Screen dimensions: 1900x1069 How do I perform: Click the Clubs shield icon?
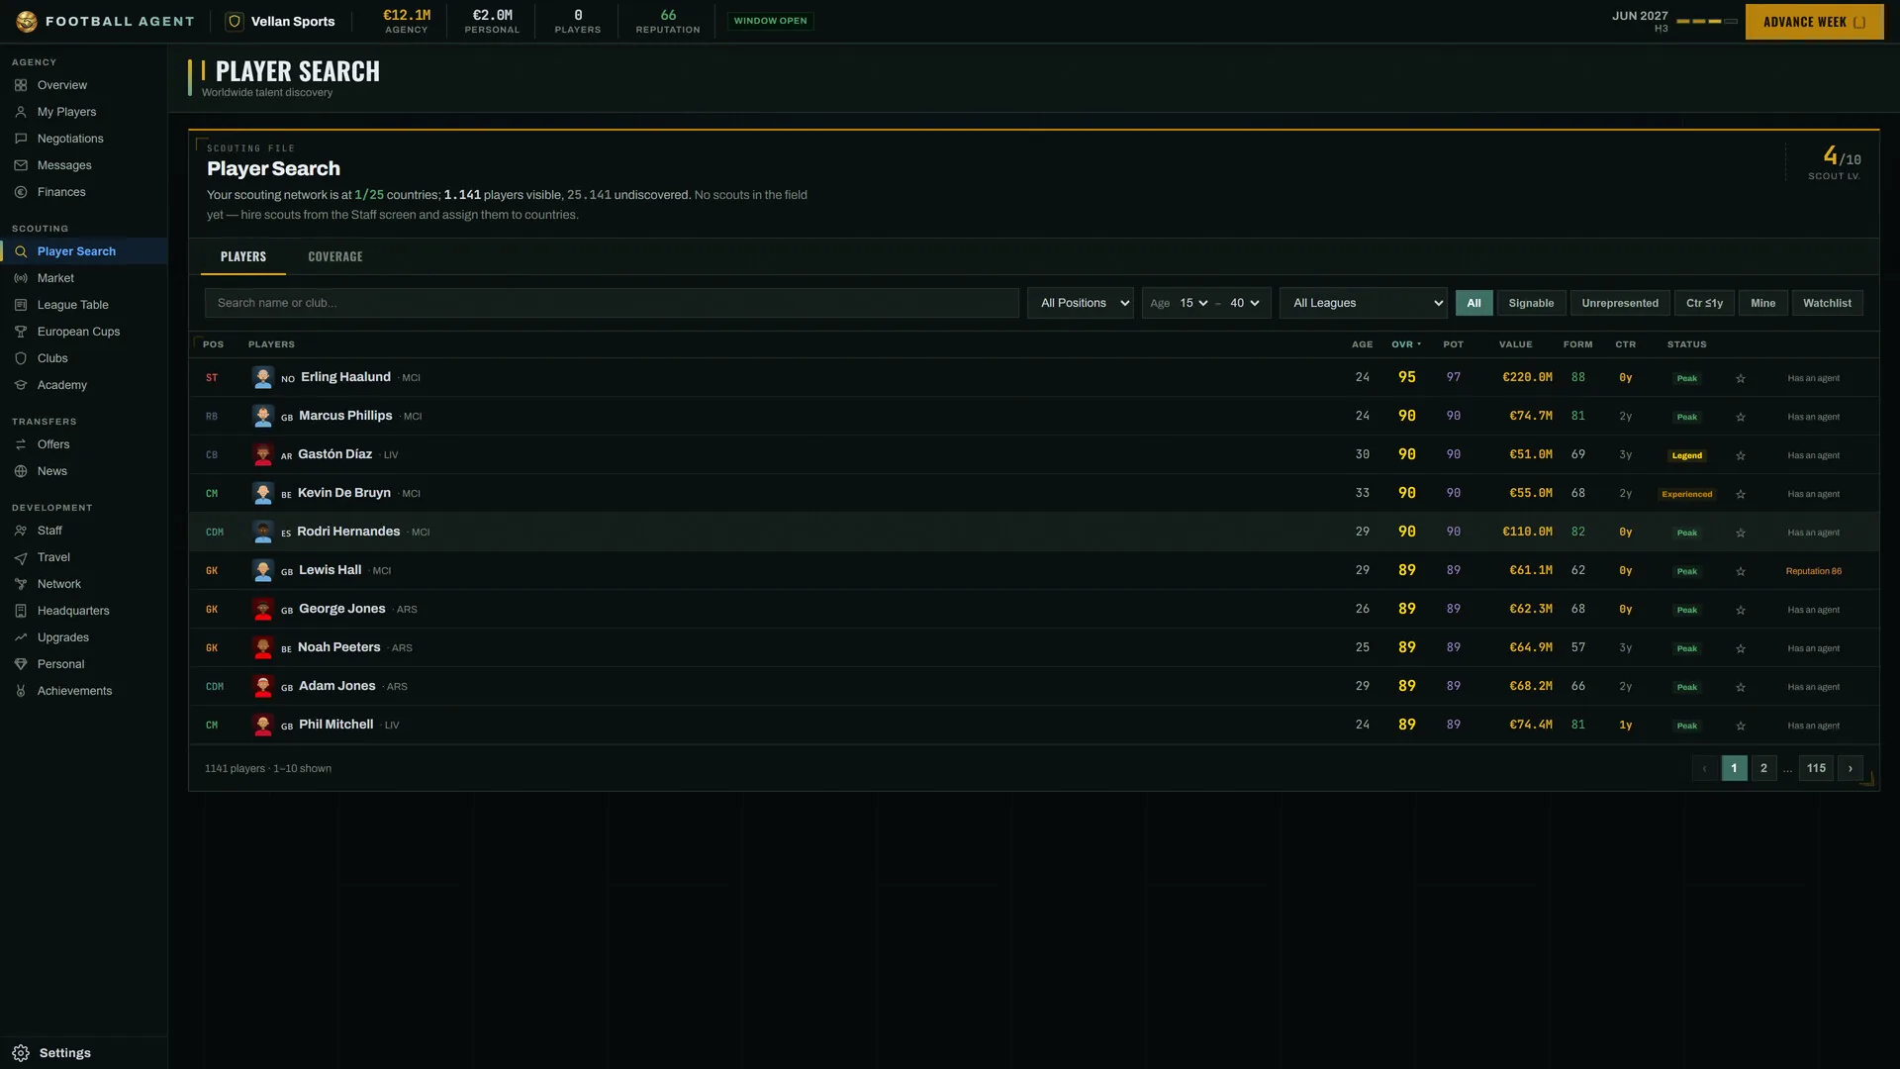click(x=21, y=358)
